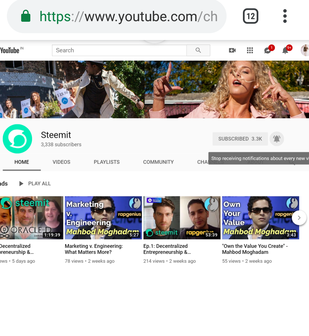Image resolution: width=309 pixels, height=336 pixels.
Task: Go to YouTube home via the logo
Action: tap(12, 50)
